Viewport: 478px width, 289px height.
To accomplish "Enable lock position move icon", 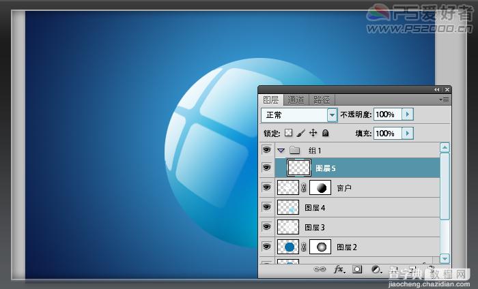I will pos(313,133).
